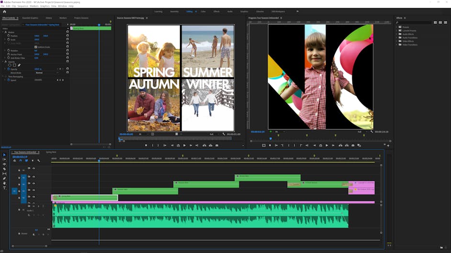This screenshot has width=451, height=253.
Task: Expand the Audio Transitions folder
Action: click(397, 38)
